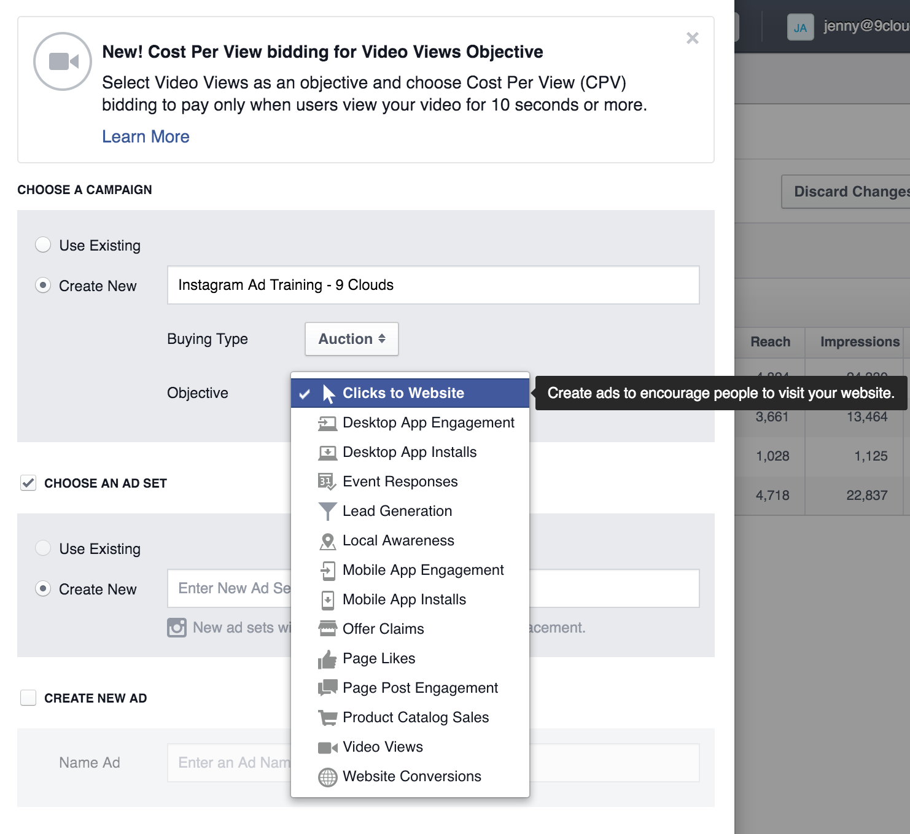Click the Local Awareness pin icon
This screenshot has height=834, width=910.
327,541
